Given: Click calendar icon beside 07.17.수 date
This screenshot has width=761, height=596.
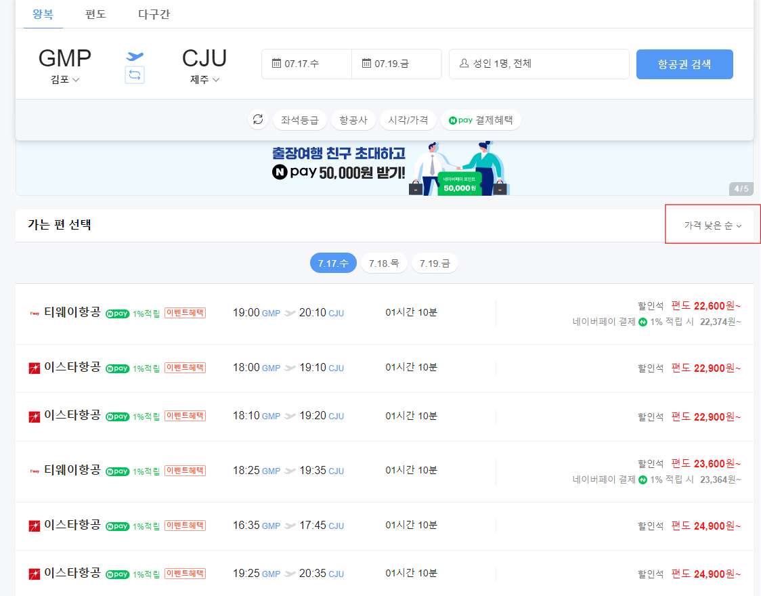Looking at the screenshot, I should pyautogui.click(x=276, y=63).
